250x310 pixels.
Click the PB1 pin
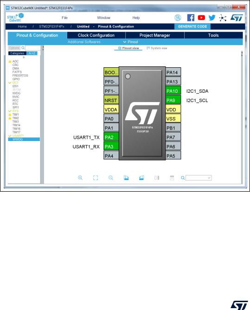tap(173, 128)
